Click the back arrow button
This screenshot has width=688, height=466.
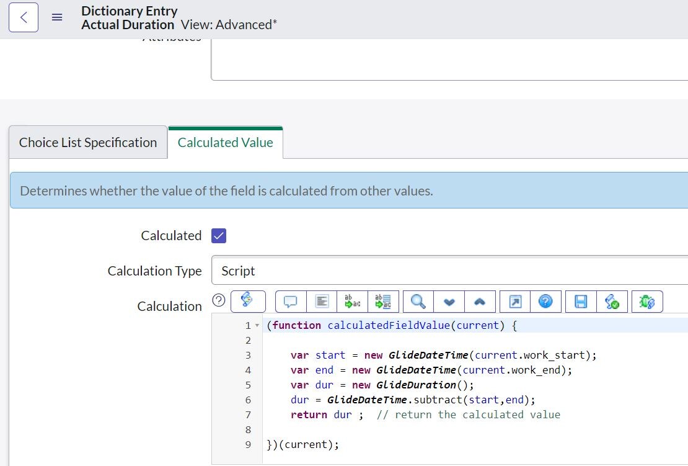(24, 17)
